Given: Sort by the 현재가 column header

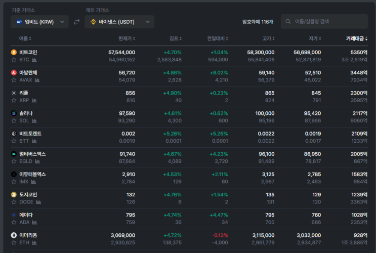Looking at the screenshot, I should 127,38.
